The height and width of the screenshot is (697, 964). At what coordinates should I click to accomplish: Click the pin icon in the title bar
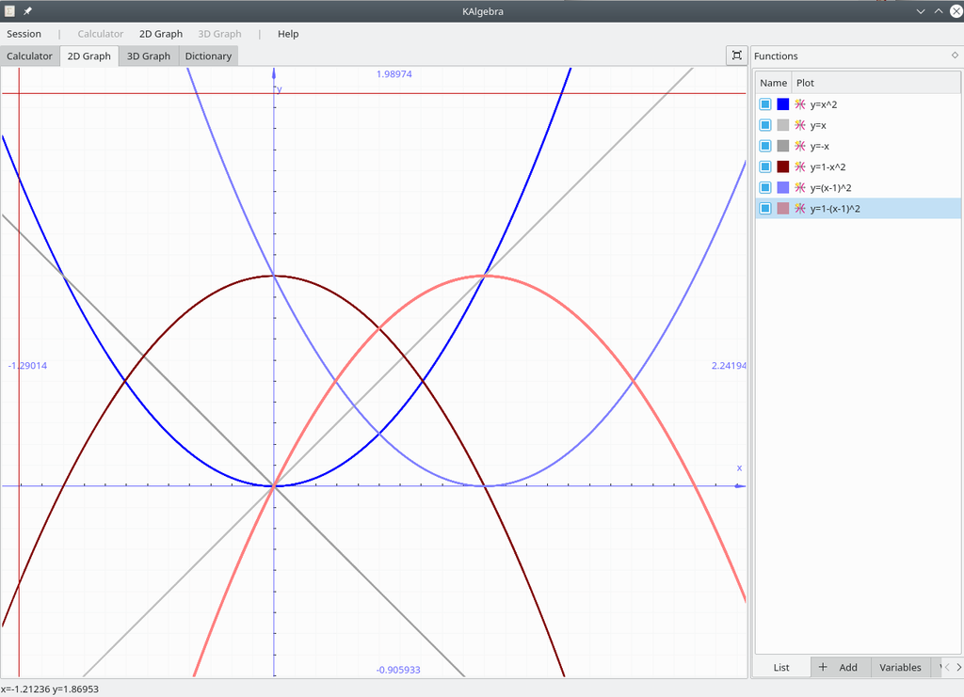click(x=27, y=11)
